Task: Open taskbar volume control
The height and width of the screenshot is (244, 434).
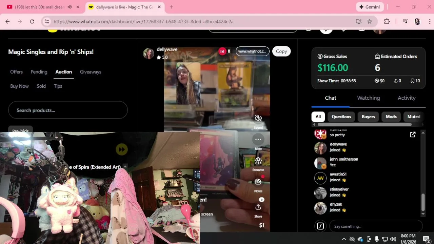Action: click(393, 239)
